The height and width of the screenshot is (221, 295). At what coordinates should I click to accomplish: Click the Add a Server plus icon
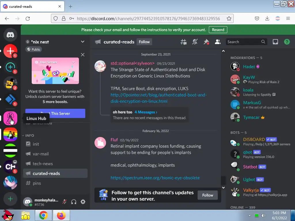(10, 199)
